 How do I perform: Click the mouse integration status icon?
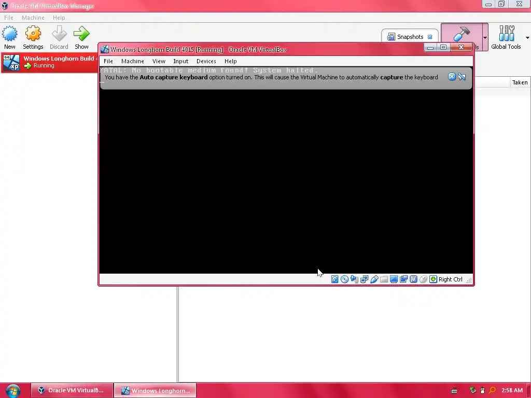pyautogui.click(x=423, y=279)
